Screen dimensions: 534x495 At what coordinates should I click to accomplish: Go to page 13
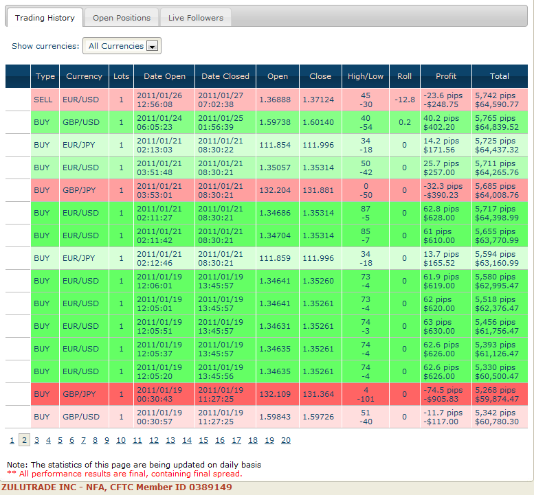pos(170,440)
